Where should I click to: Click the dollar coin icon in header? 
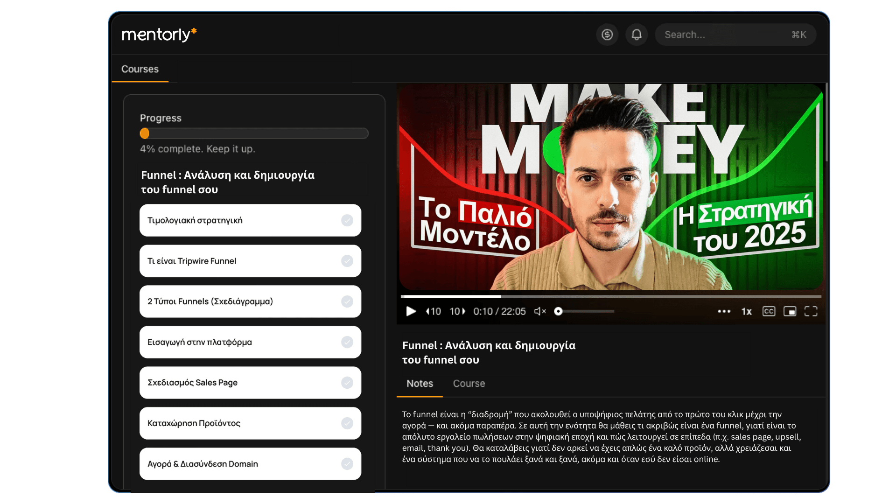(x=607, y=35)
